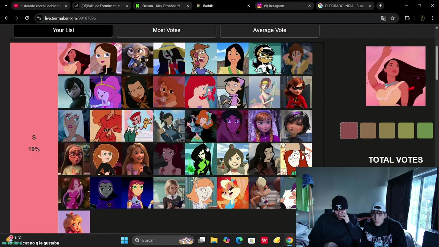Switch to Most Votes tab
The height and width of the screenshot is (247, 439).
point(167,30)
